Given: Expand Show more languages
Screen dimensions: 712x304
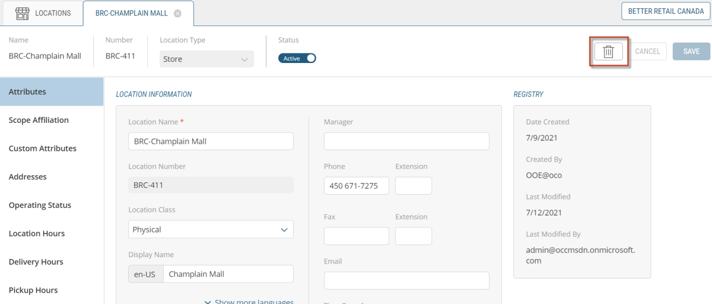Looking at the screenshot, I should click(x=249, y=301).
